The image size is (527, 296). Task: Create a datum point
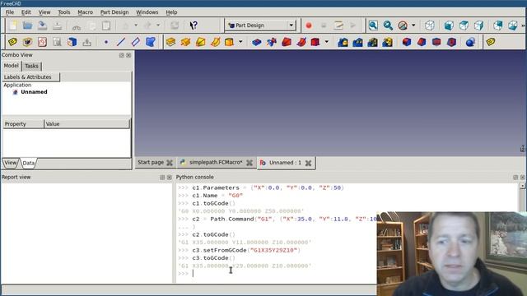click(x=106, y=42)
